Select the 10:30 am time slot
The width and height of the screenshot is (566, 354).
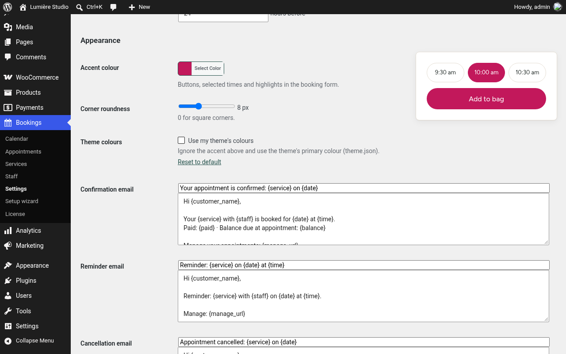[527, 73]
